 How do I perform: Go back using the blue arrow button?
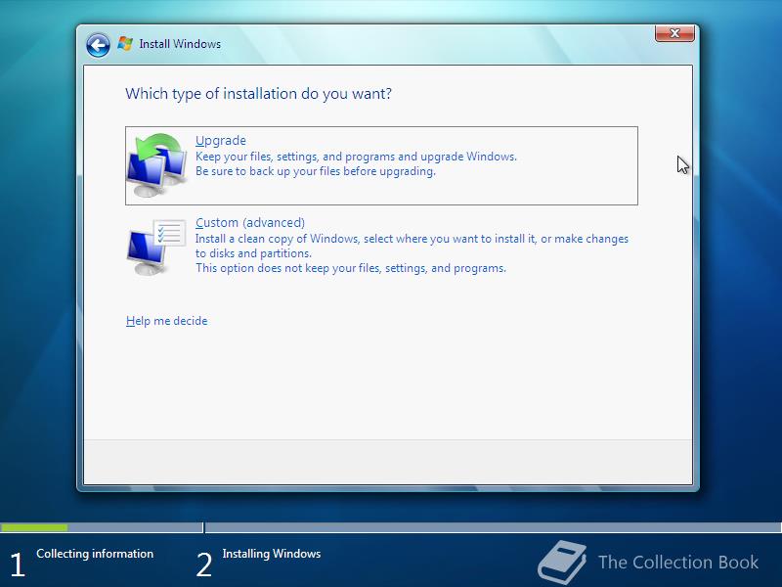pyautogui.click(x=98, y=45)
